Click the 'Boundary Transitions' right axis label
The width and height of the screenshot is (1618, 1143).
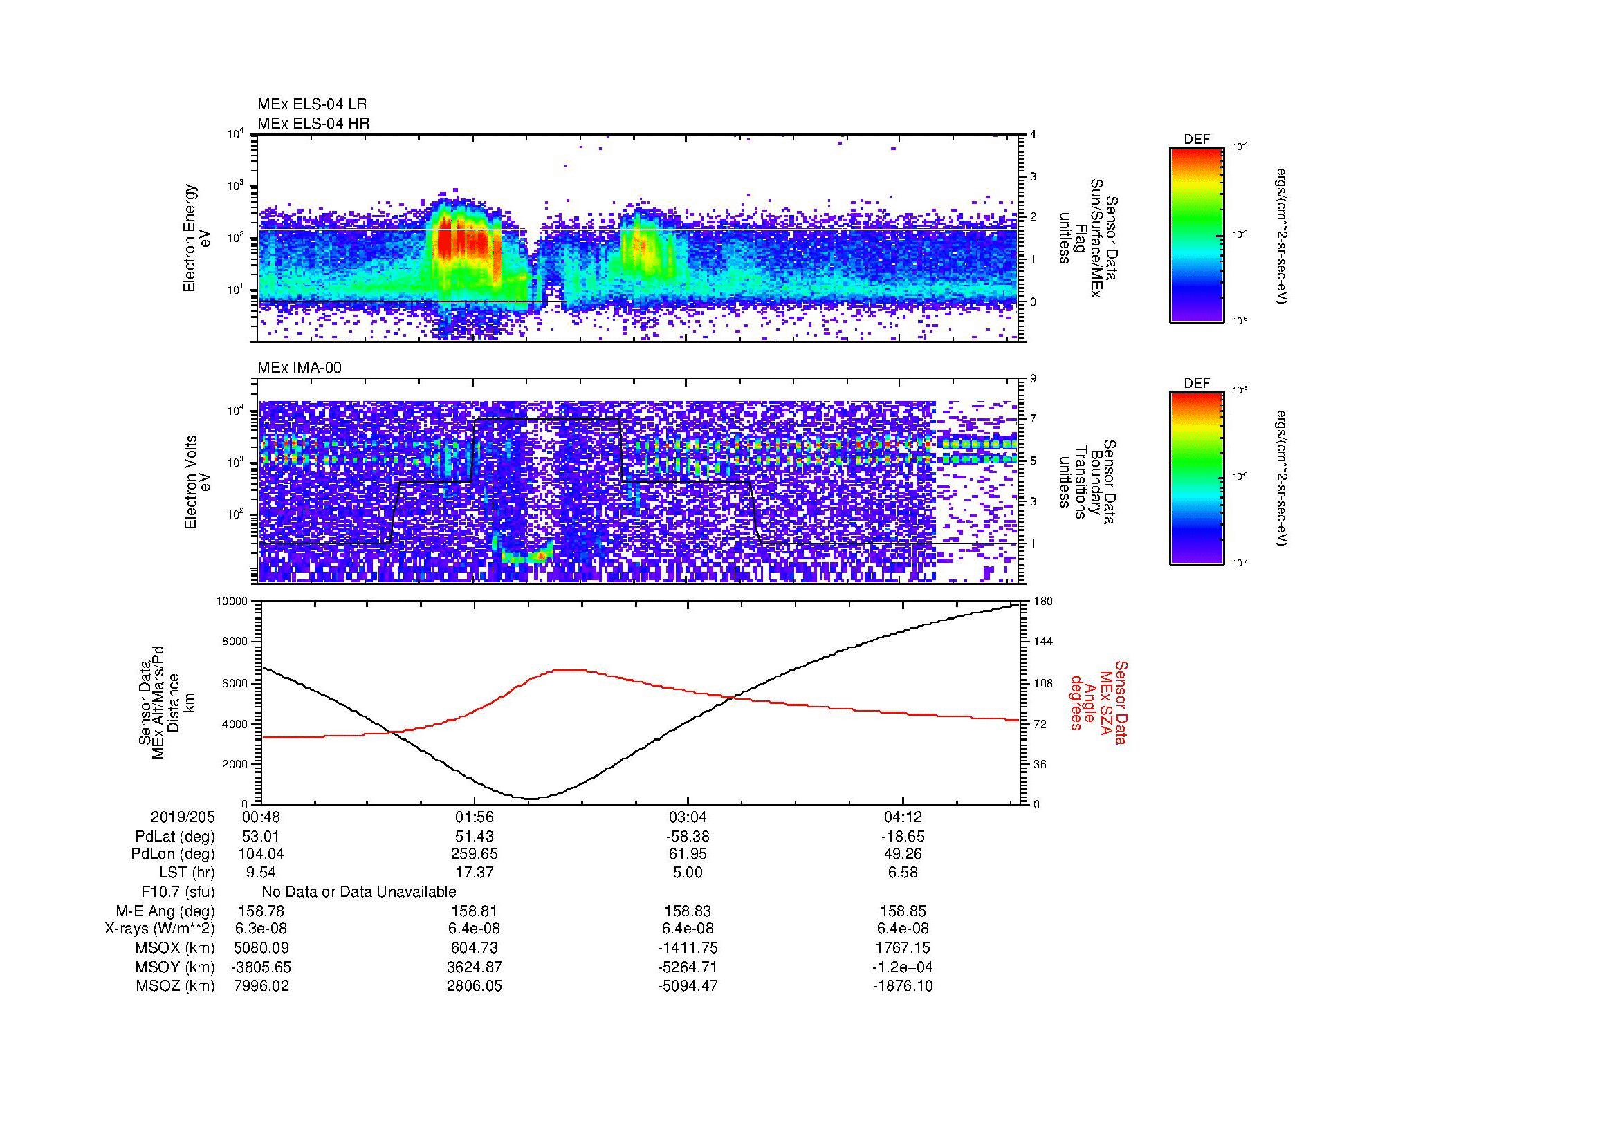[x=1089, y=483]
